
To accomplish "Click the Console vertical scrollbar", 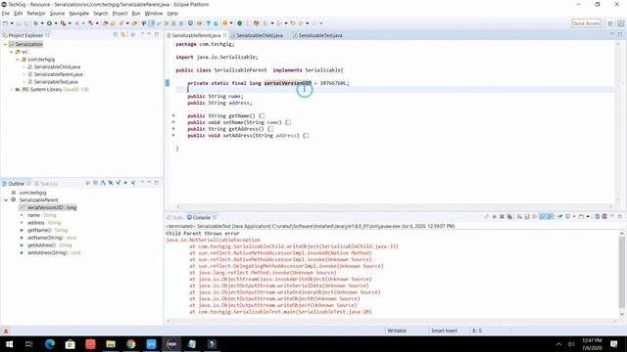I will pos(622,272).
